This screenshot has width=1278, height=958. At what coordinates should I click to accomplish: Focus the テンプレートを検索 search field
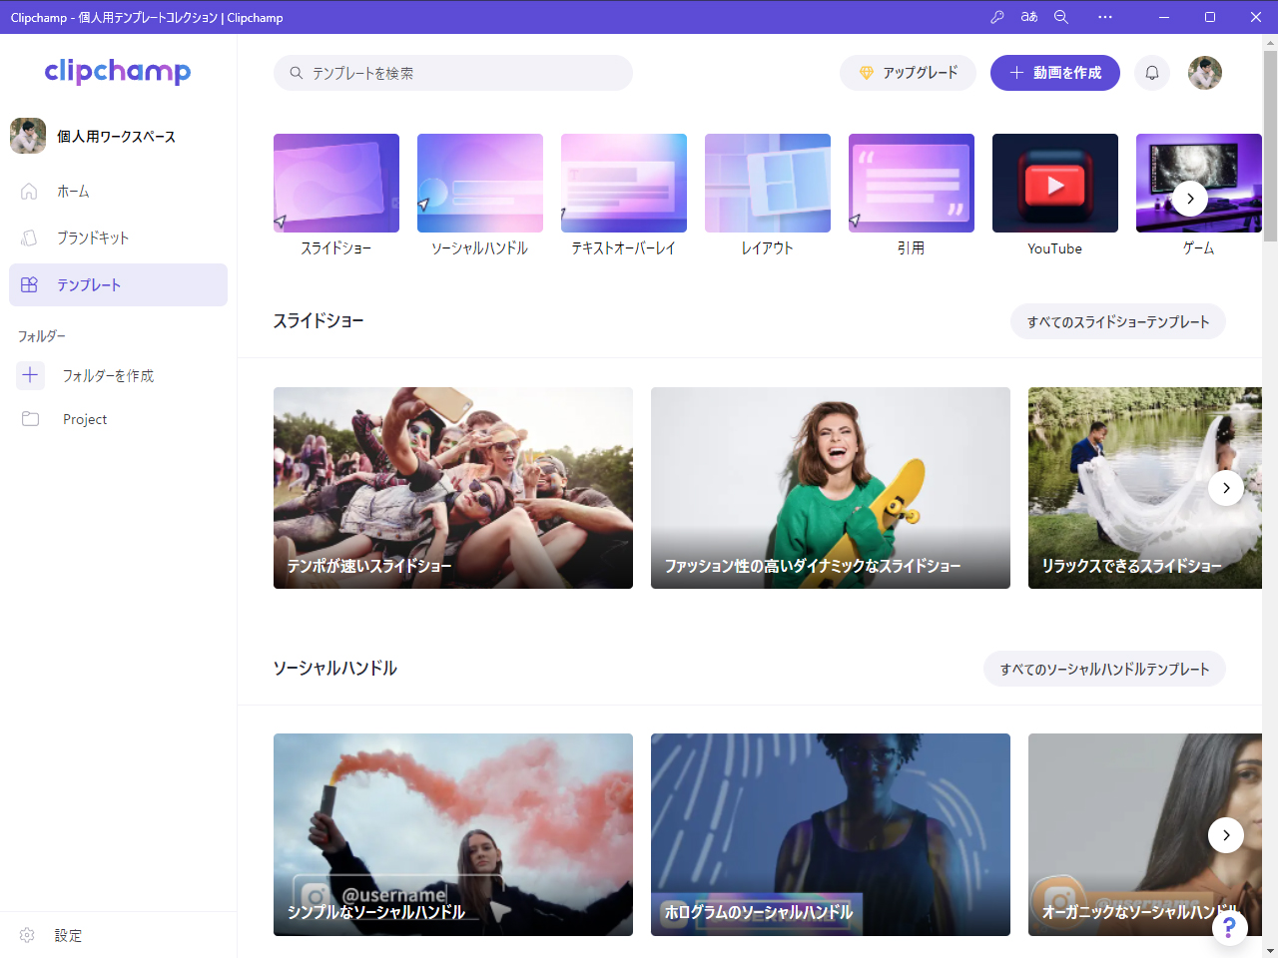(453, 73)
